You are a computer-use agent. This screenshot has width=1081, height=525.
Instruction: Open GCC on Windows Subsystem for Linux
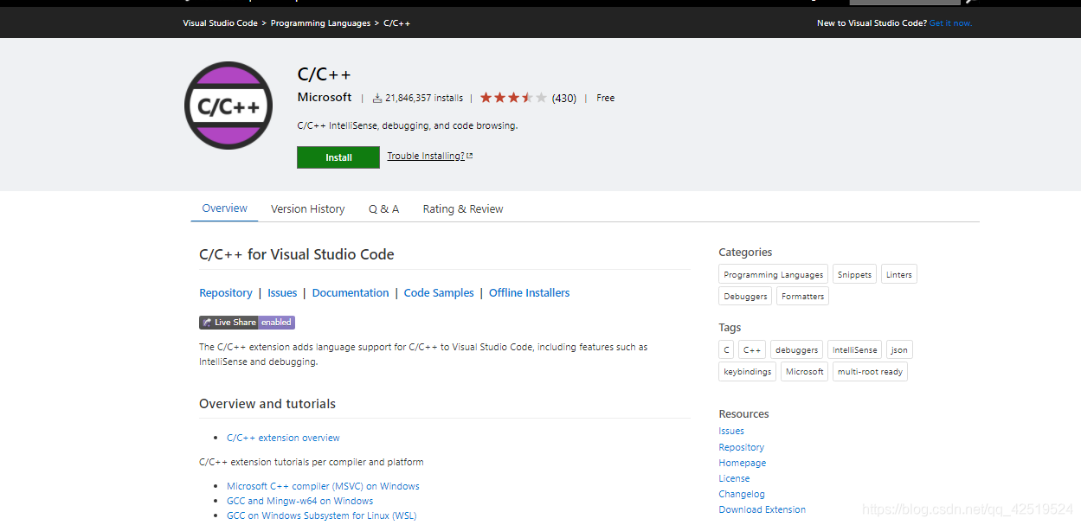pyautogui.click(x=321, y=515)
